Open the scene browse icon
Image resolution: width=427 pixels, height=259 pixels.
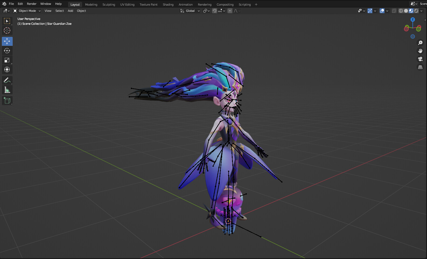point(414,4)
